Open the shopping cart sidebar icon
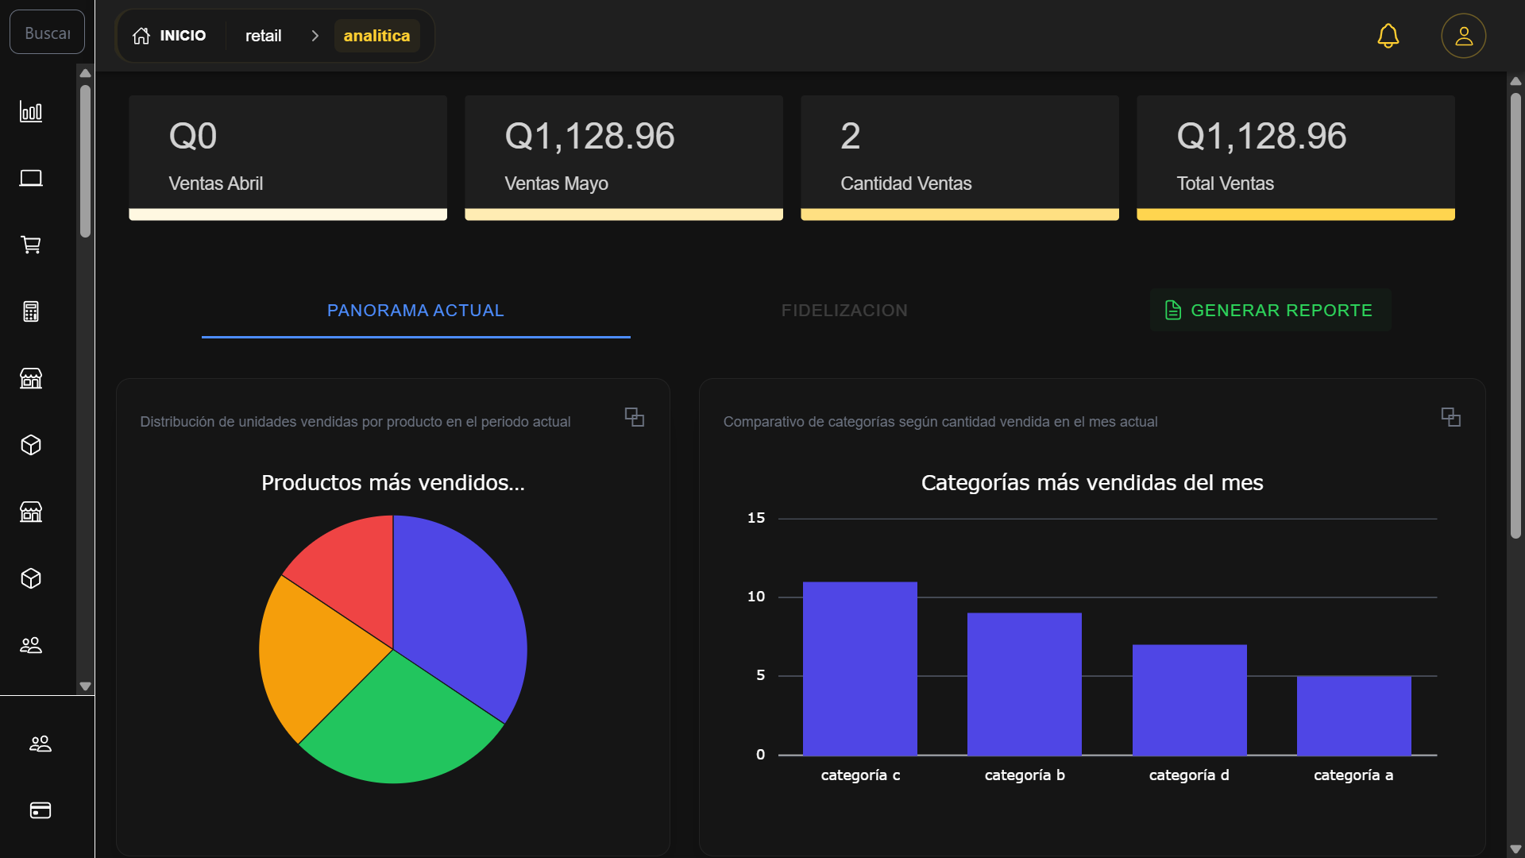1525x858 pixels. coord(31,245)
